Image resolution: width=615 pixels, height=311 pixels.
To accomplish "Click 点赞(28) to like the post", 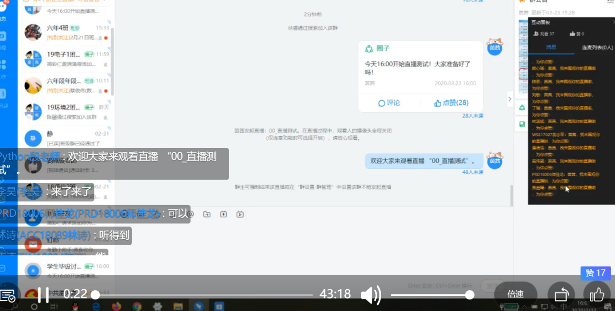I will coord(451,103).
